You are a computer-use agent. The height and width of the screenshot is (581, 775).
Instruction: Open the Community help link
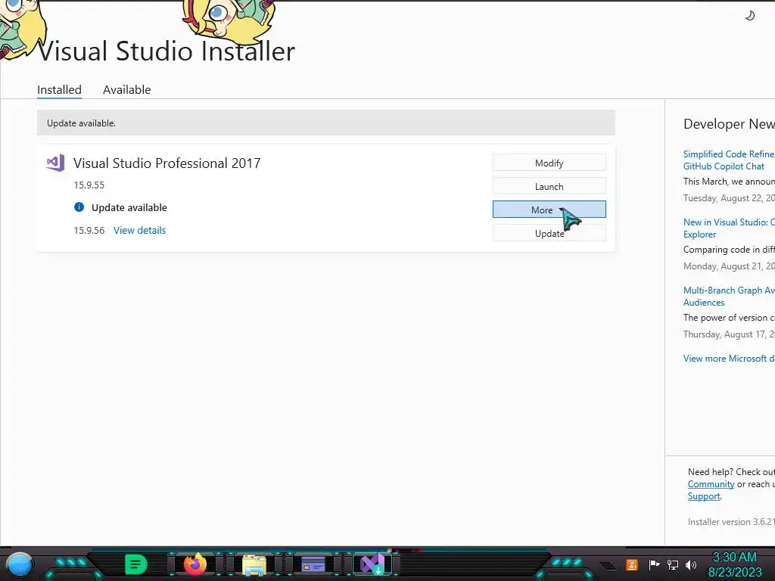[711, 484]
